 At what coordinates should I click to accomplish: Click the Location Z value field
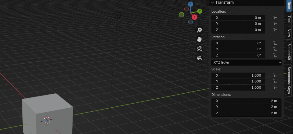(238, 30)
